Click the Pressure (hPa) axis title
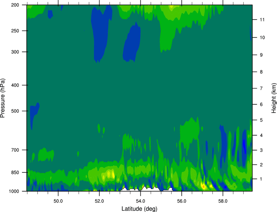The height and width of the screenshot is (212, 277). pos(3,98)
